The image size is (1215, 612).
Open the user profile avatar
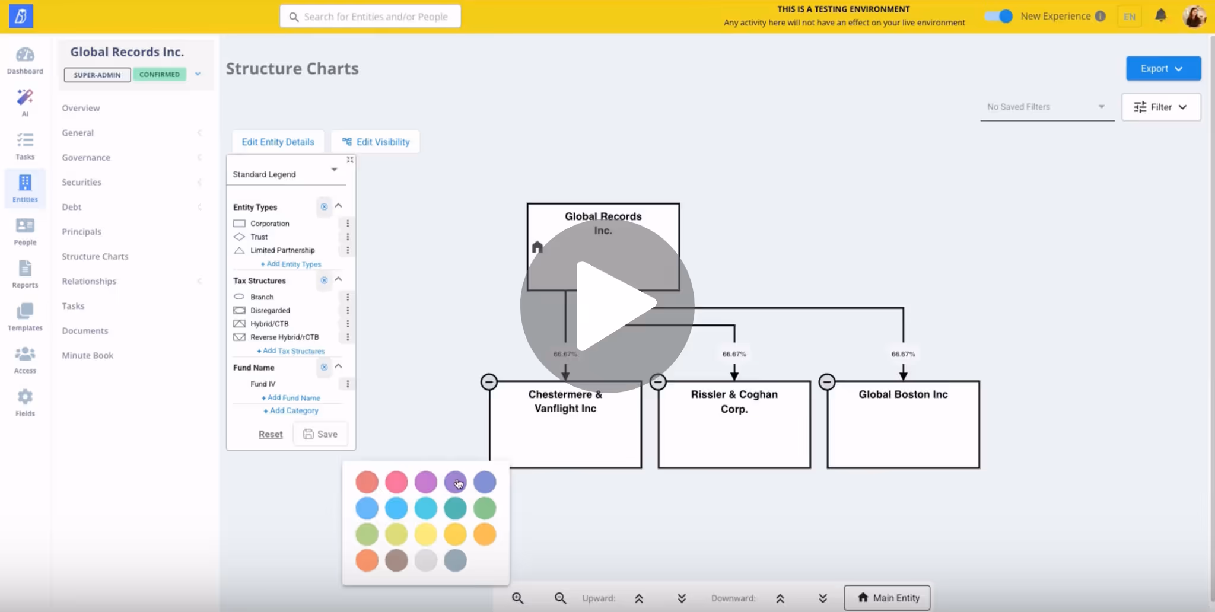(1194, 16)
